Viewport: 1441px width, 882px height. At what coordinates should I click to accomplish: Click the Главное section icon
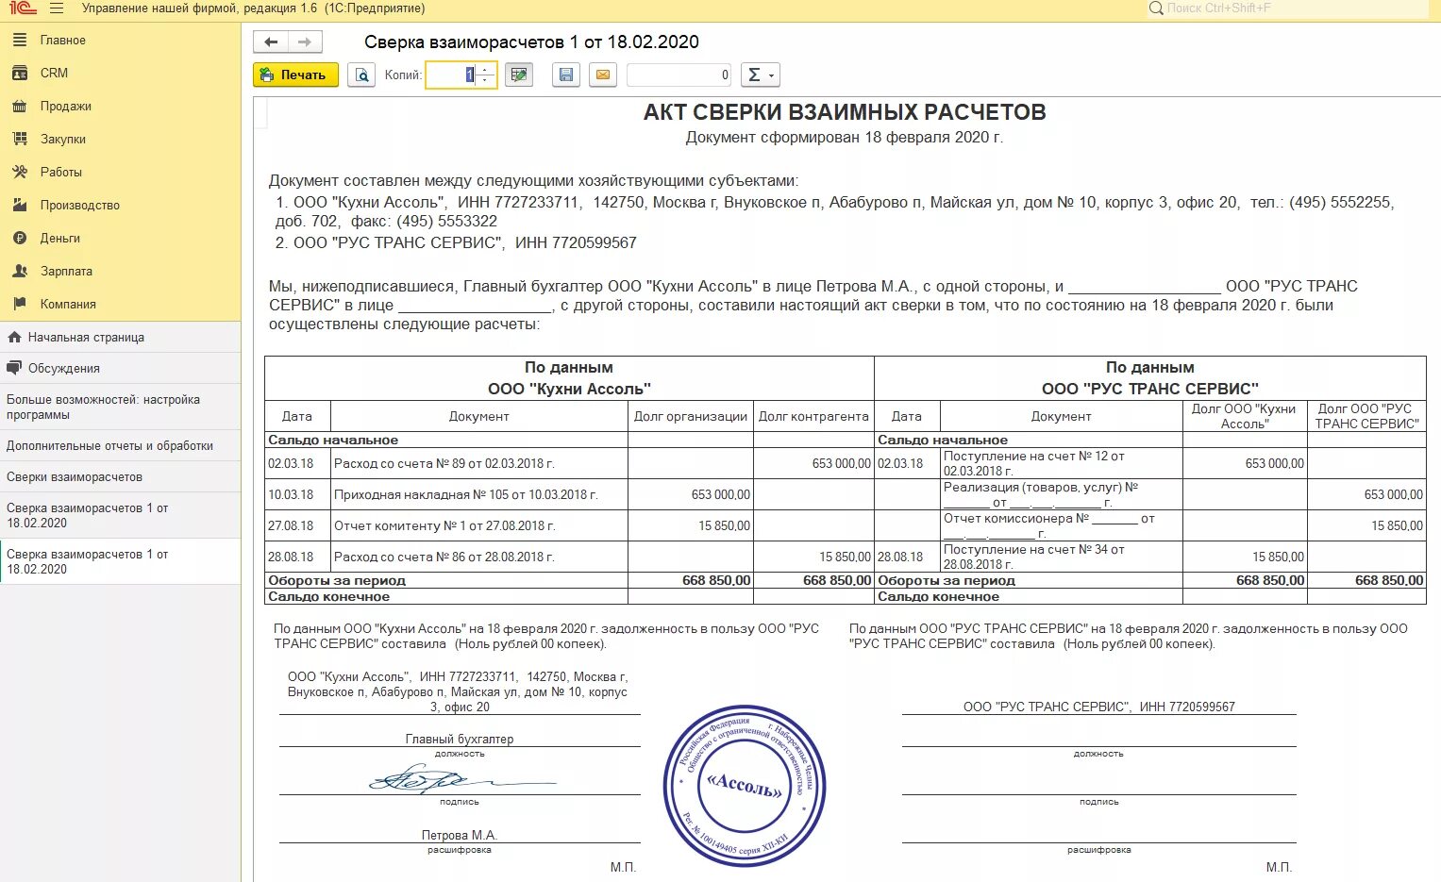coord(20,40)
